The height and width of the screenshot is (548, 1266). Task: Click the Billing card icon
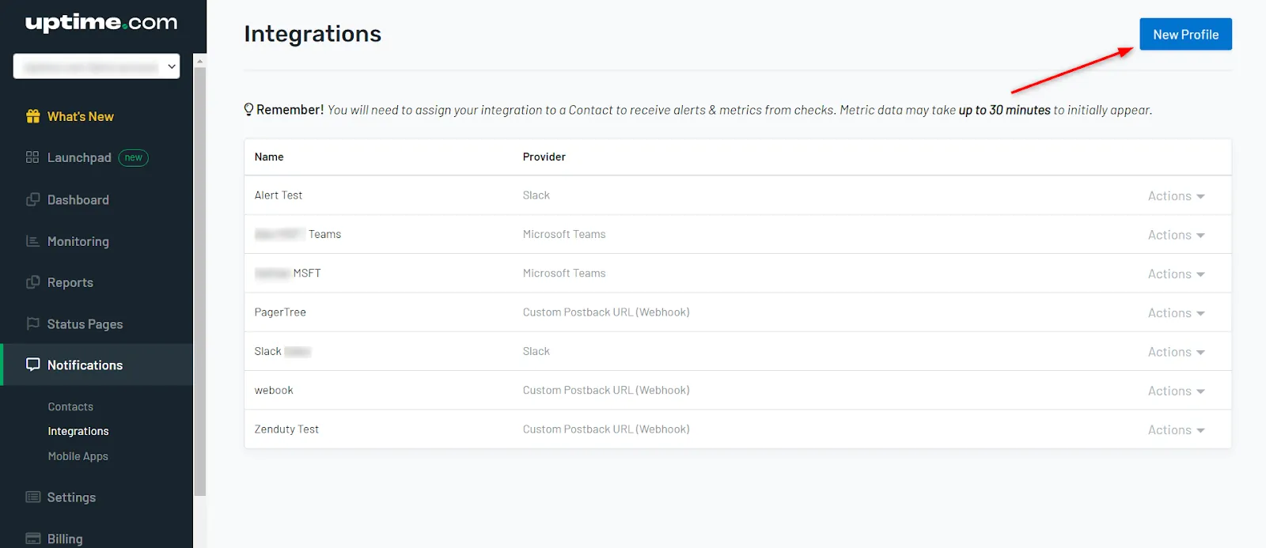point(32,539)
